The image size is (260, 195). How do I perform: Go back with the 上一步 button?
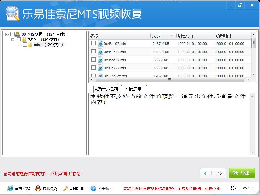[x=213, y=173]
